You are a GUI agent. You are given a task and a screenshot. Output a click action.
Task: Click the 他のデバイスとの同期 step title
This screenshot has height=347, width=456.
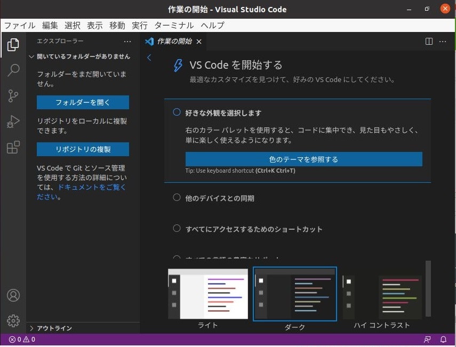220,198
